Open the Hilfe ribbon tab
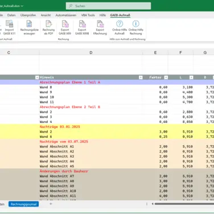This screenshot has height=214, width=214. click(x=102, y=15)
